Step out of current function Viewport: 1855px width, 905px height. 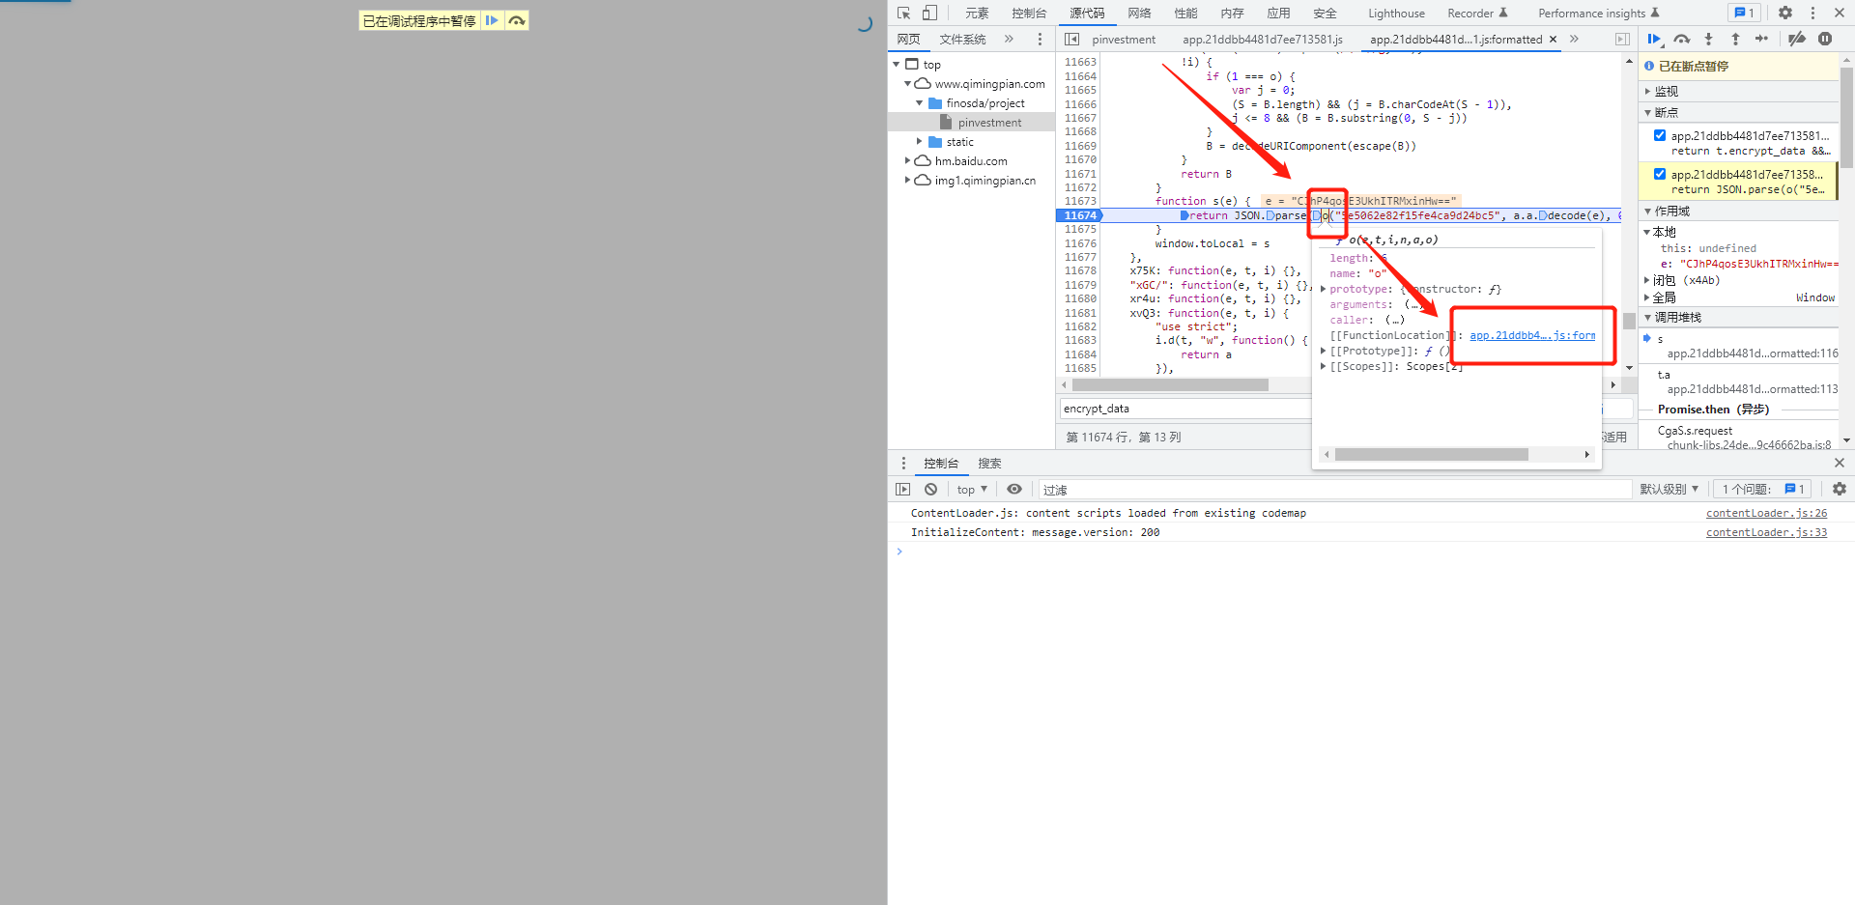pos(1735,39)
